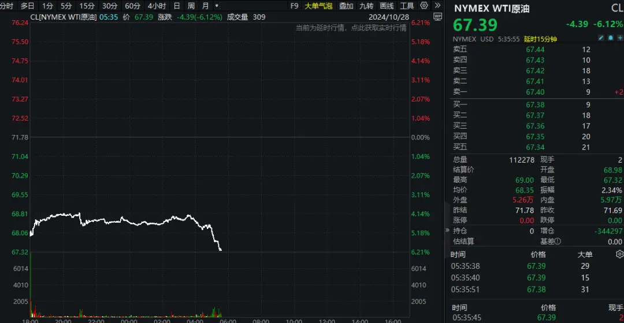
Task: Collapse the side panel using the » handle
Action: click(447, 230)
